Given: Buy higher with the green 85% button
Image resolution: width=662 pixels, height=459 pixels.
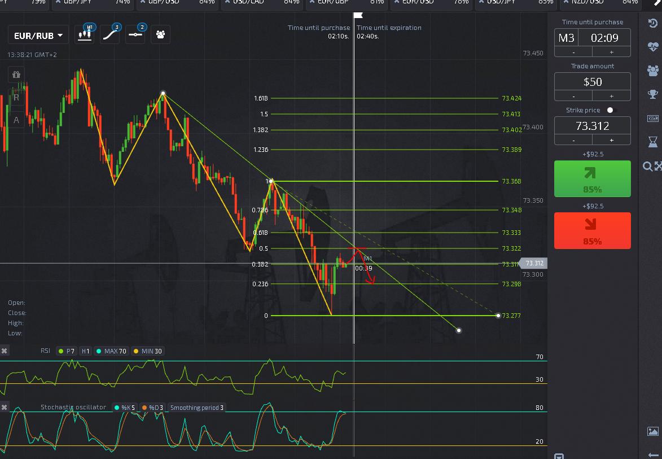Looking at the screenshot, I should click(x=593, y=178).
